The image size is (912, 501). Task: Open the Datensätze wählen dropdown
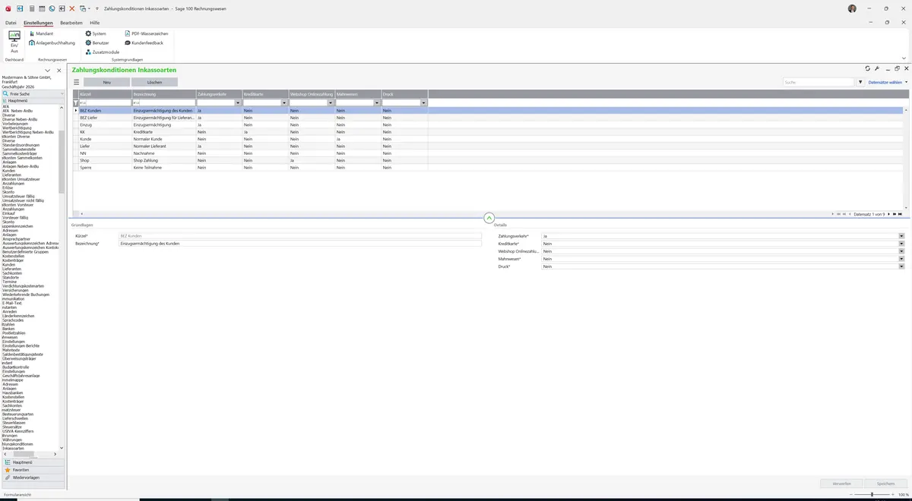tap(888, 82)
